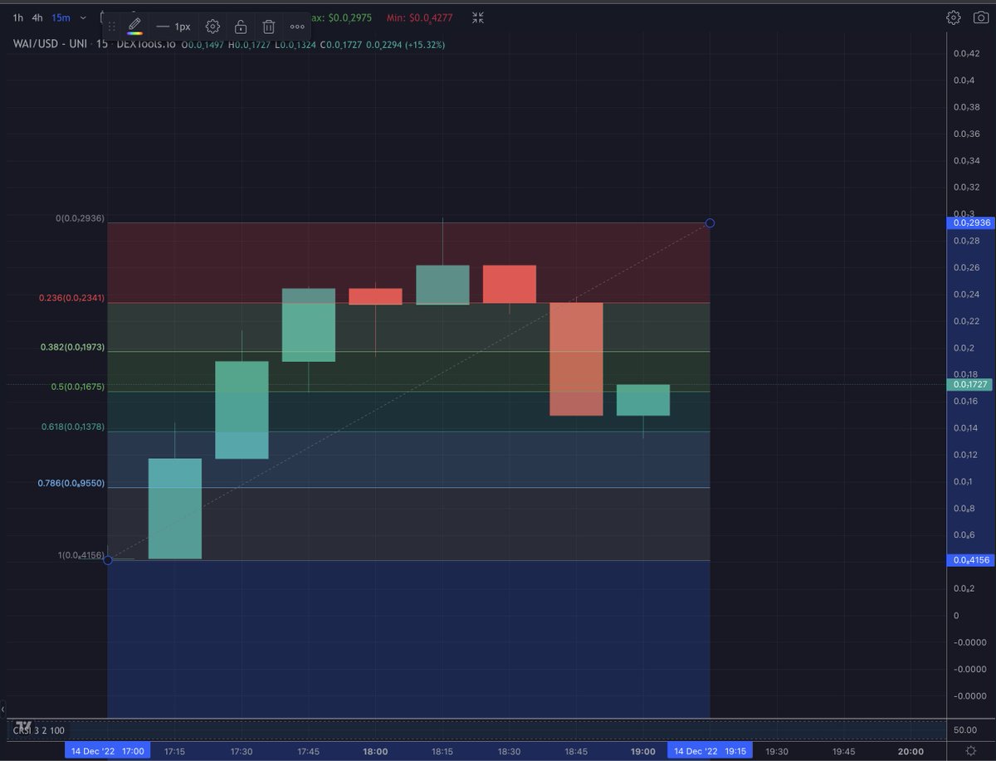
Task: Open chart settings gear top right
Action: click(x=954, y=17)
